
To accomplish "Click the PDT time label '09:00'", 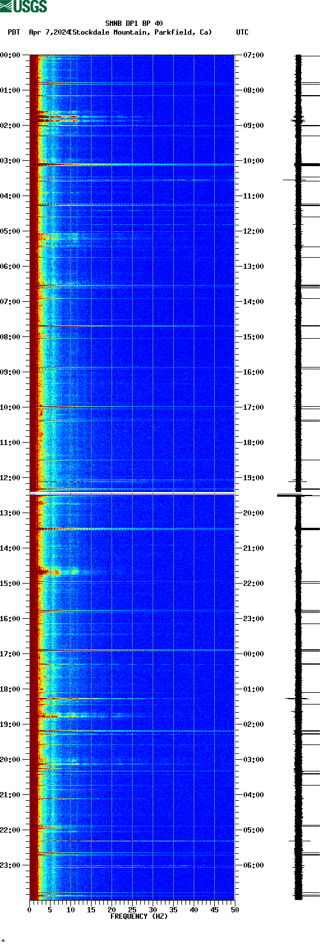I will (11, 372).
